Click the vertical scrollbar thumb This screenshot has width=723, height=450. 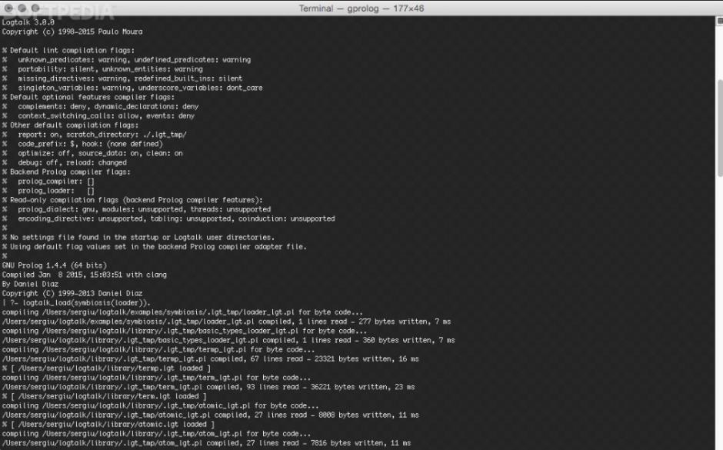(x=720, y=128)
